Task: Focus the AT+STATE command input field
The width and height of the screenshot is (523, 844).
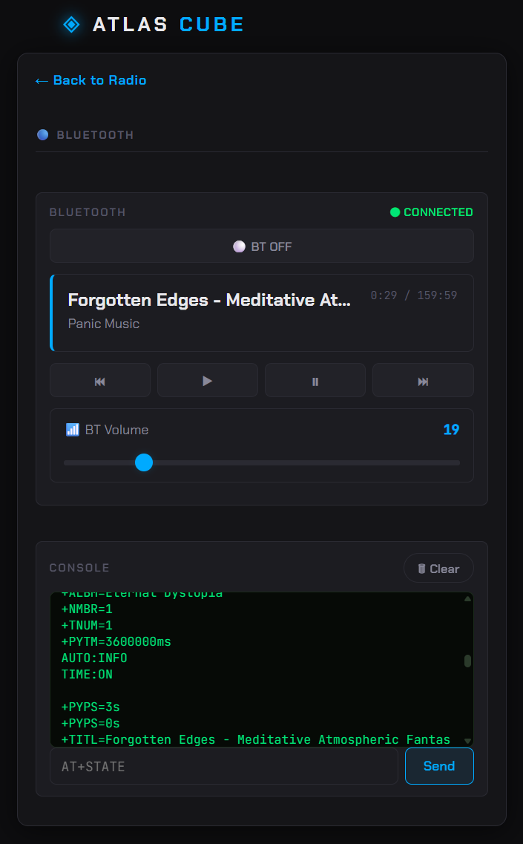Action: (224, 766)
